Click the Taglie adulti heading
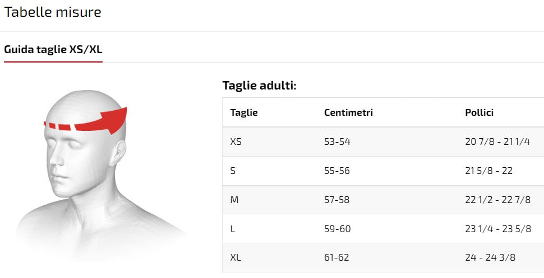The height and width of the screenshot is (278, 544). [259, 85]
